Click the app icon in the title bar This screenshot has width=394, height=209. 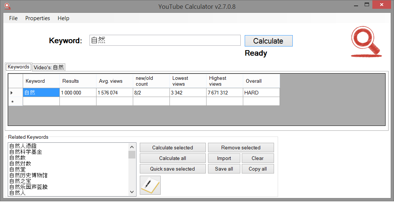[x=8, y=6]
